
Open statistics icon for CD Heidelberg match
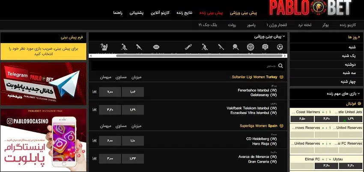(95, 140)
